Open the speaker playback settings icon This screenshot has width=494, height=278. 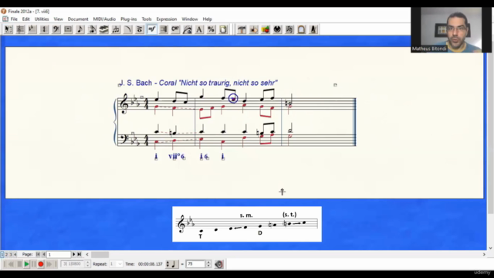click(219, 264)
